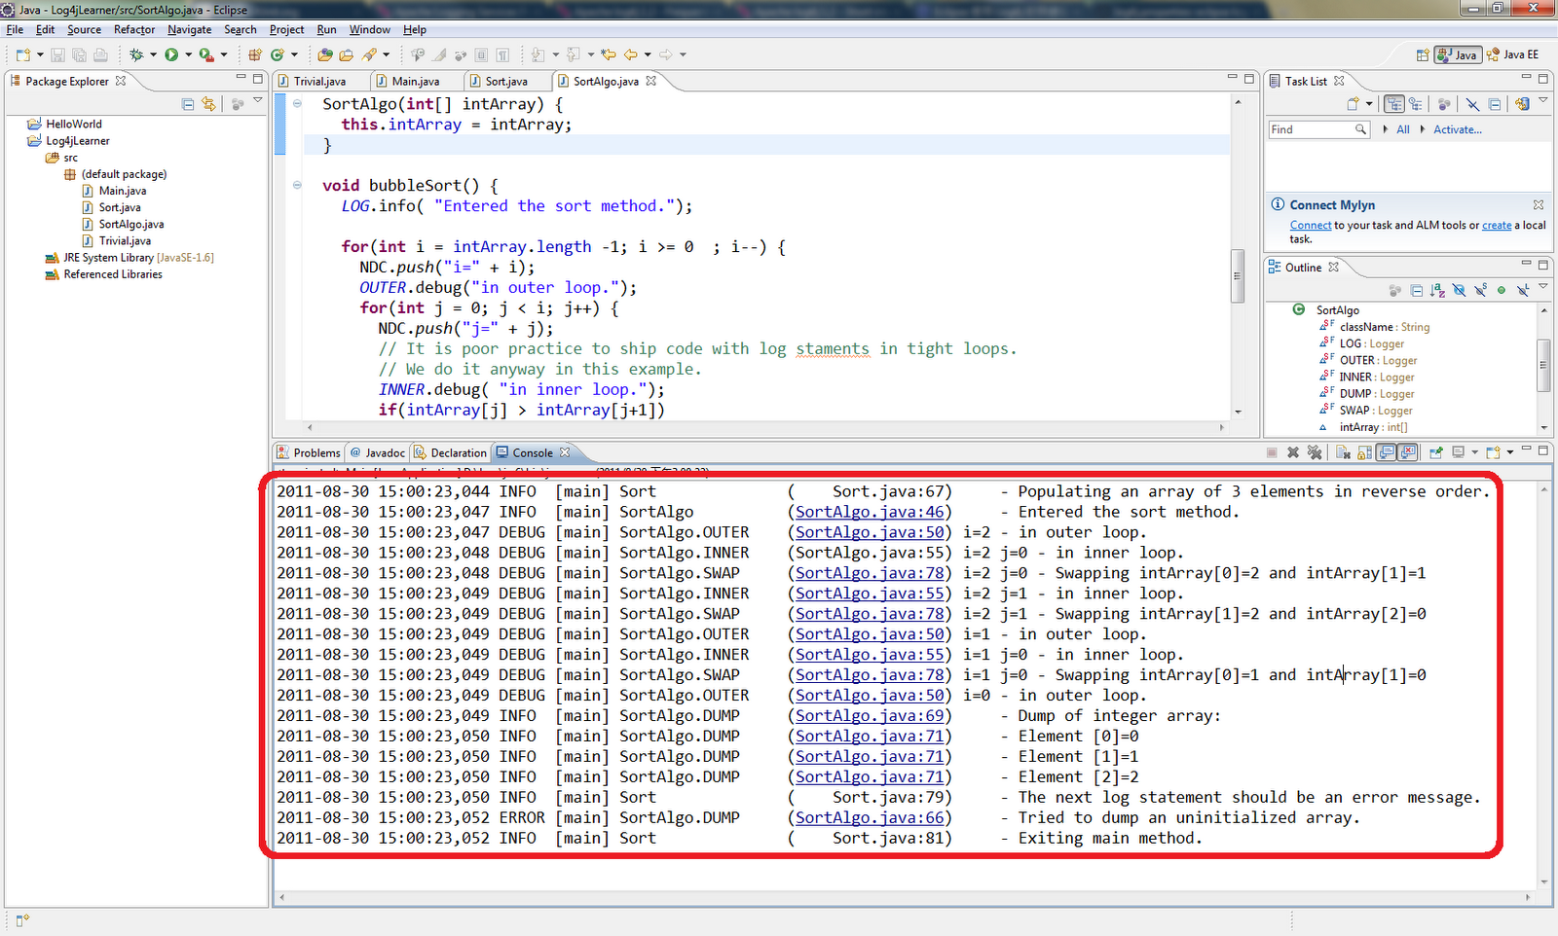The width and height of the screenshot is (1558, 936).
Task: Click the Find field in Task List
Action: [1315, 128]
